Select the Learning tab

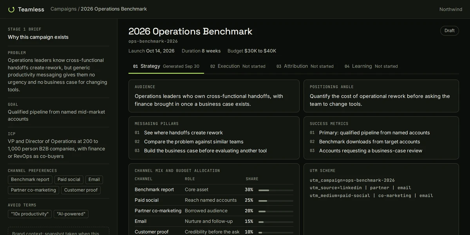tap(371, 66)
